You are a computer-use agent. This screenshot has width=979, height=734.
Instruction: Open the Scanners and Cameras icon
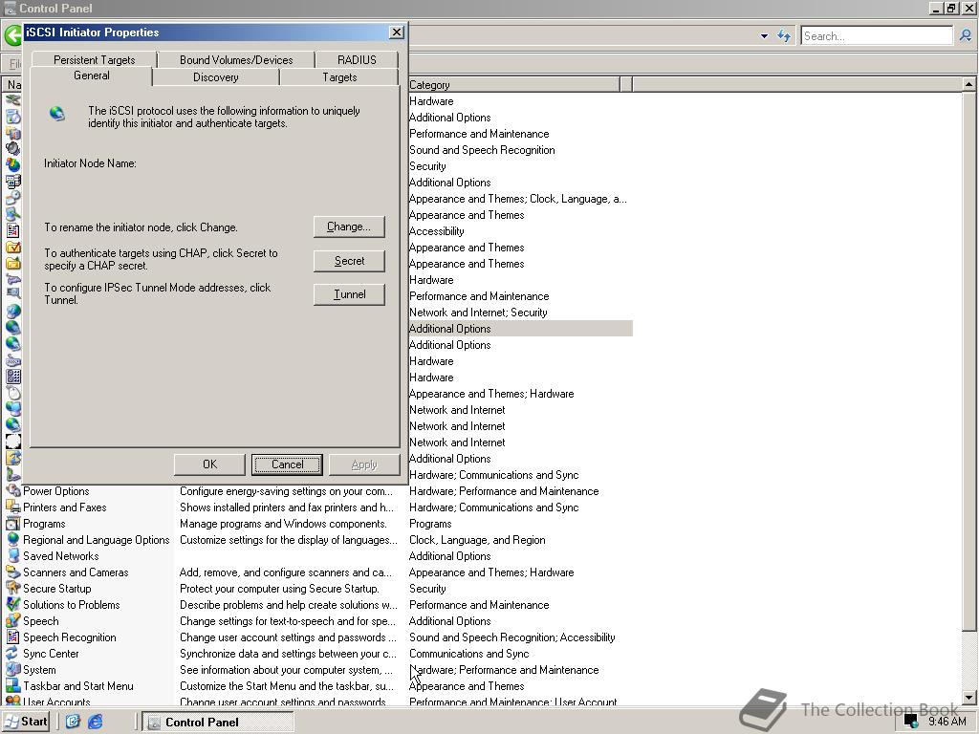click(12, 572)
